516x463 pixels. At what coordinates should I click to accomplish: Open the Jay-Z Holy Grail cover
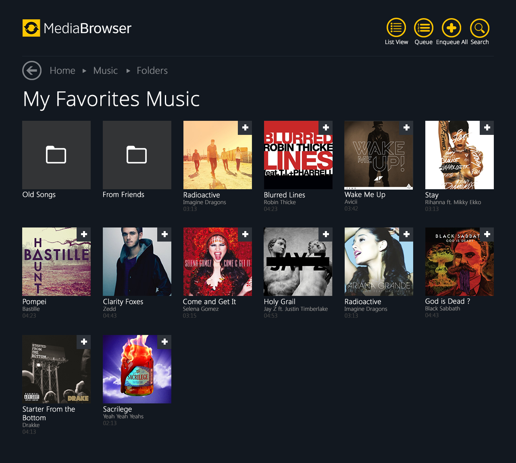298,262
